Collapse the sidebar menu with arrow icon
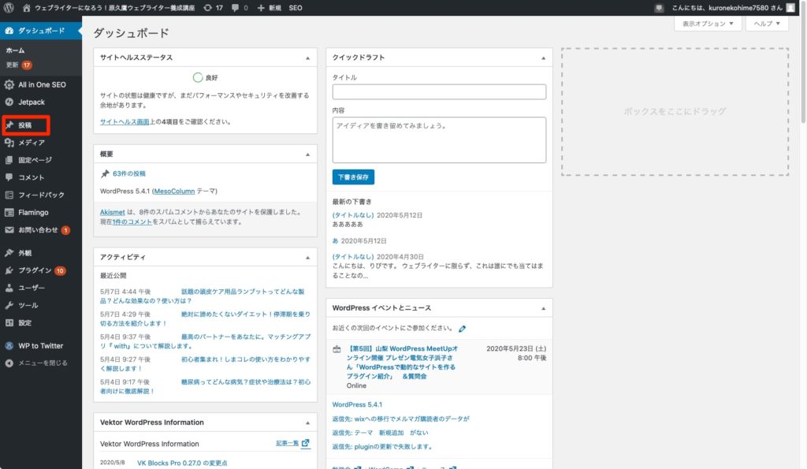 (9, 363)
